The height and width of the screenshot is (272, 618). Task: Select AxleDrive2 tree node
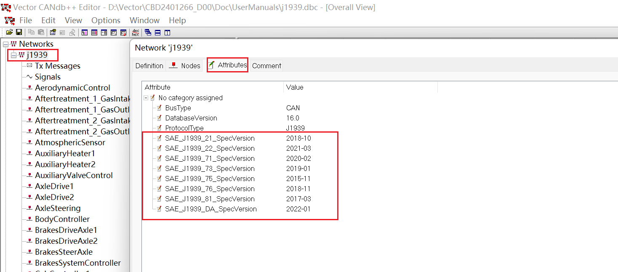(54, 197)
